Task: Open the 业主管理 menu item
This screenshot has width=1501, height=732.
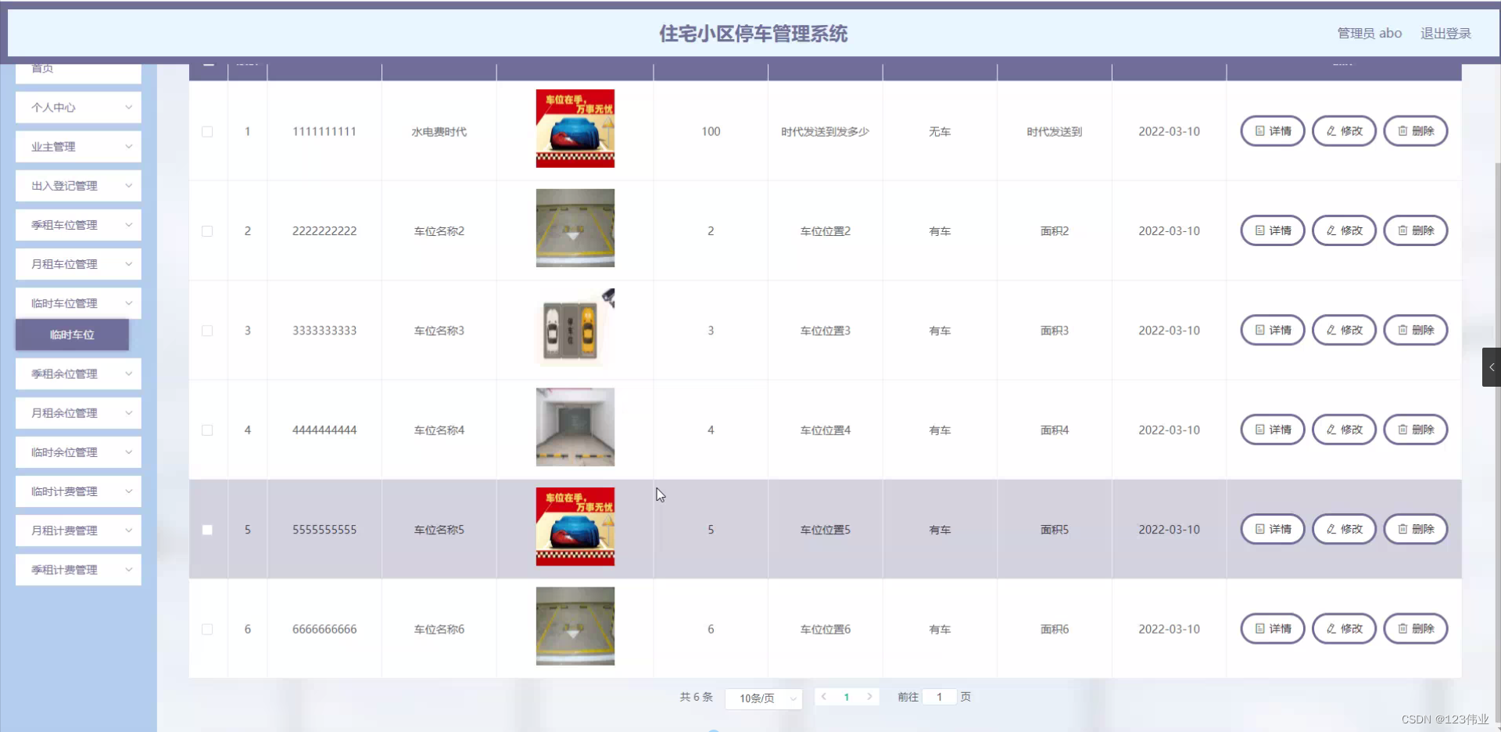Action: [x=77, y=146]
